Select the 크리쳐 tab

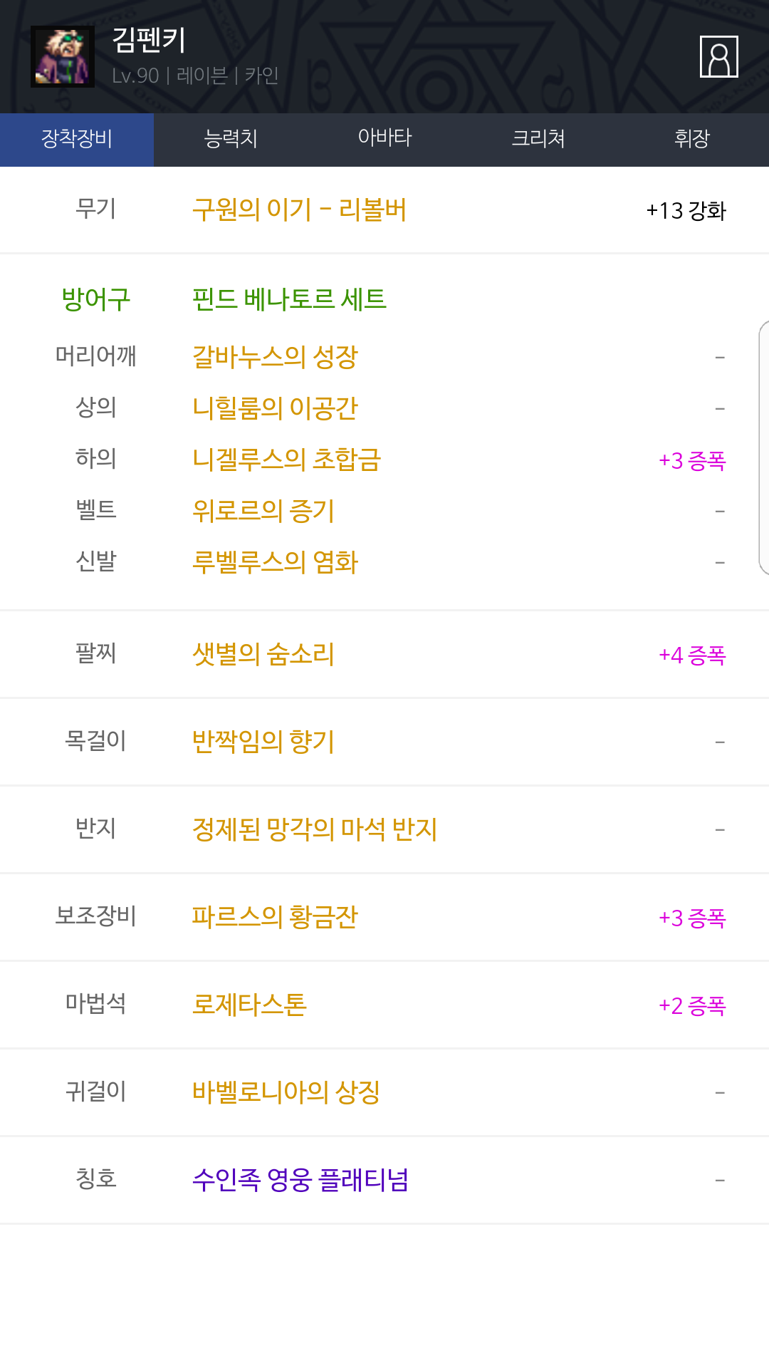(x=538, y=139)
